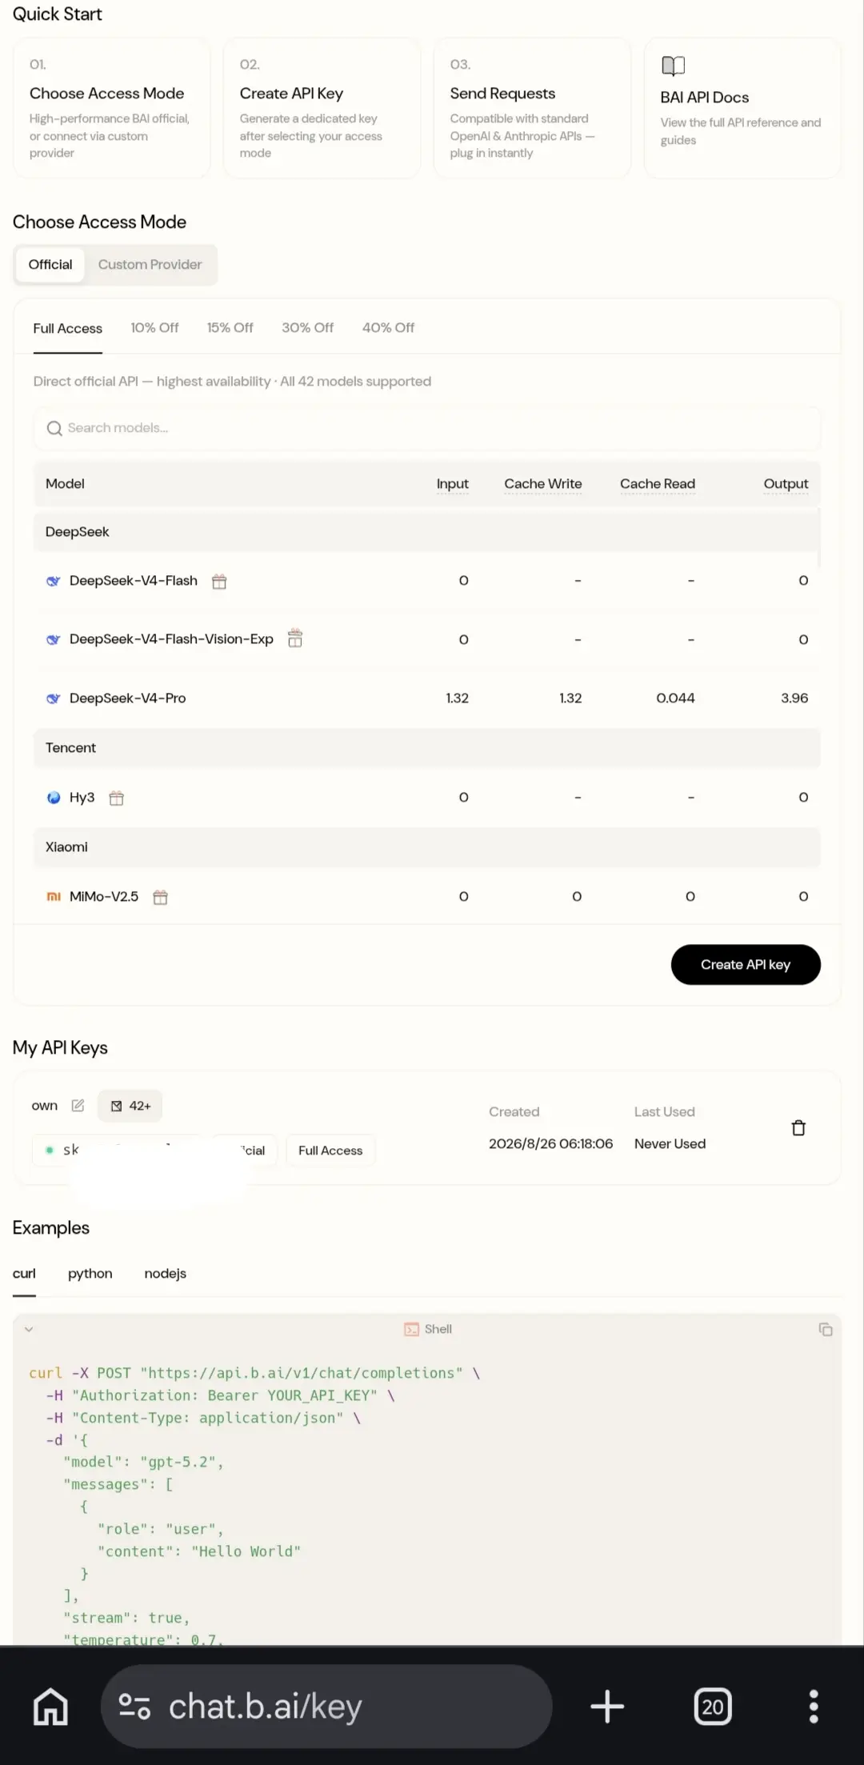Click the Cache Read column header

click(x=658, y=484)
